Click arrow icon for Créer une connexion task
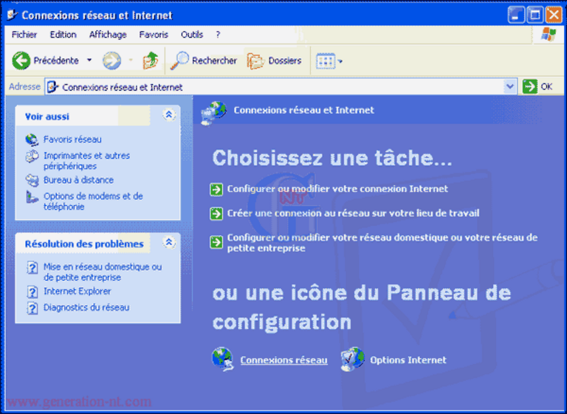 [x=216, y=213]
